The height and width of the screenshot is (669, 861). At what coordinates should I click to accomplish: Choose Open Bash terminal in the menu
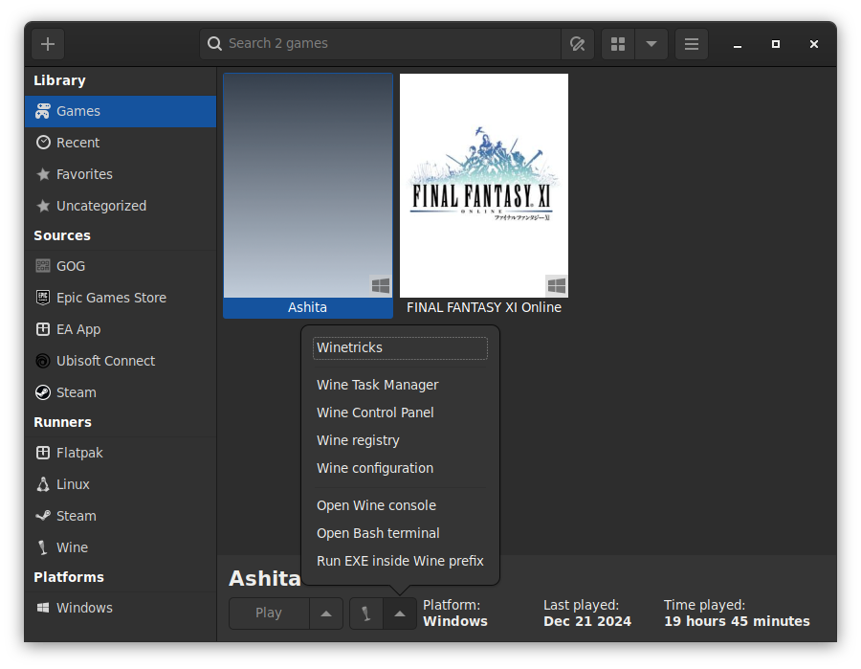coord(377,533)
